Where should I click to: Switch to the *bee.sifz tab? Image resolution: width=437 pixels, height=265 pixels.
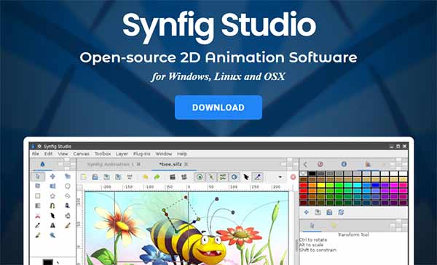point(170,164)
